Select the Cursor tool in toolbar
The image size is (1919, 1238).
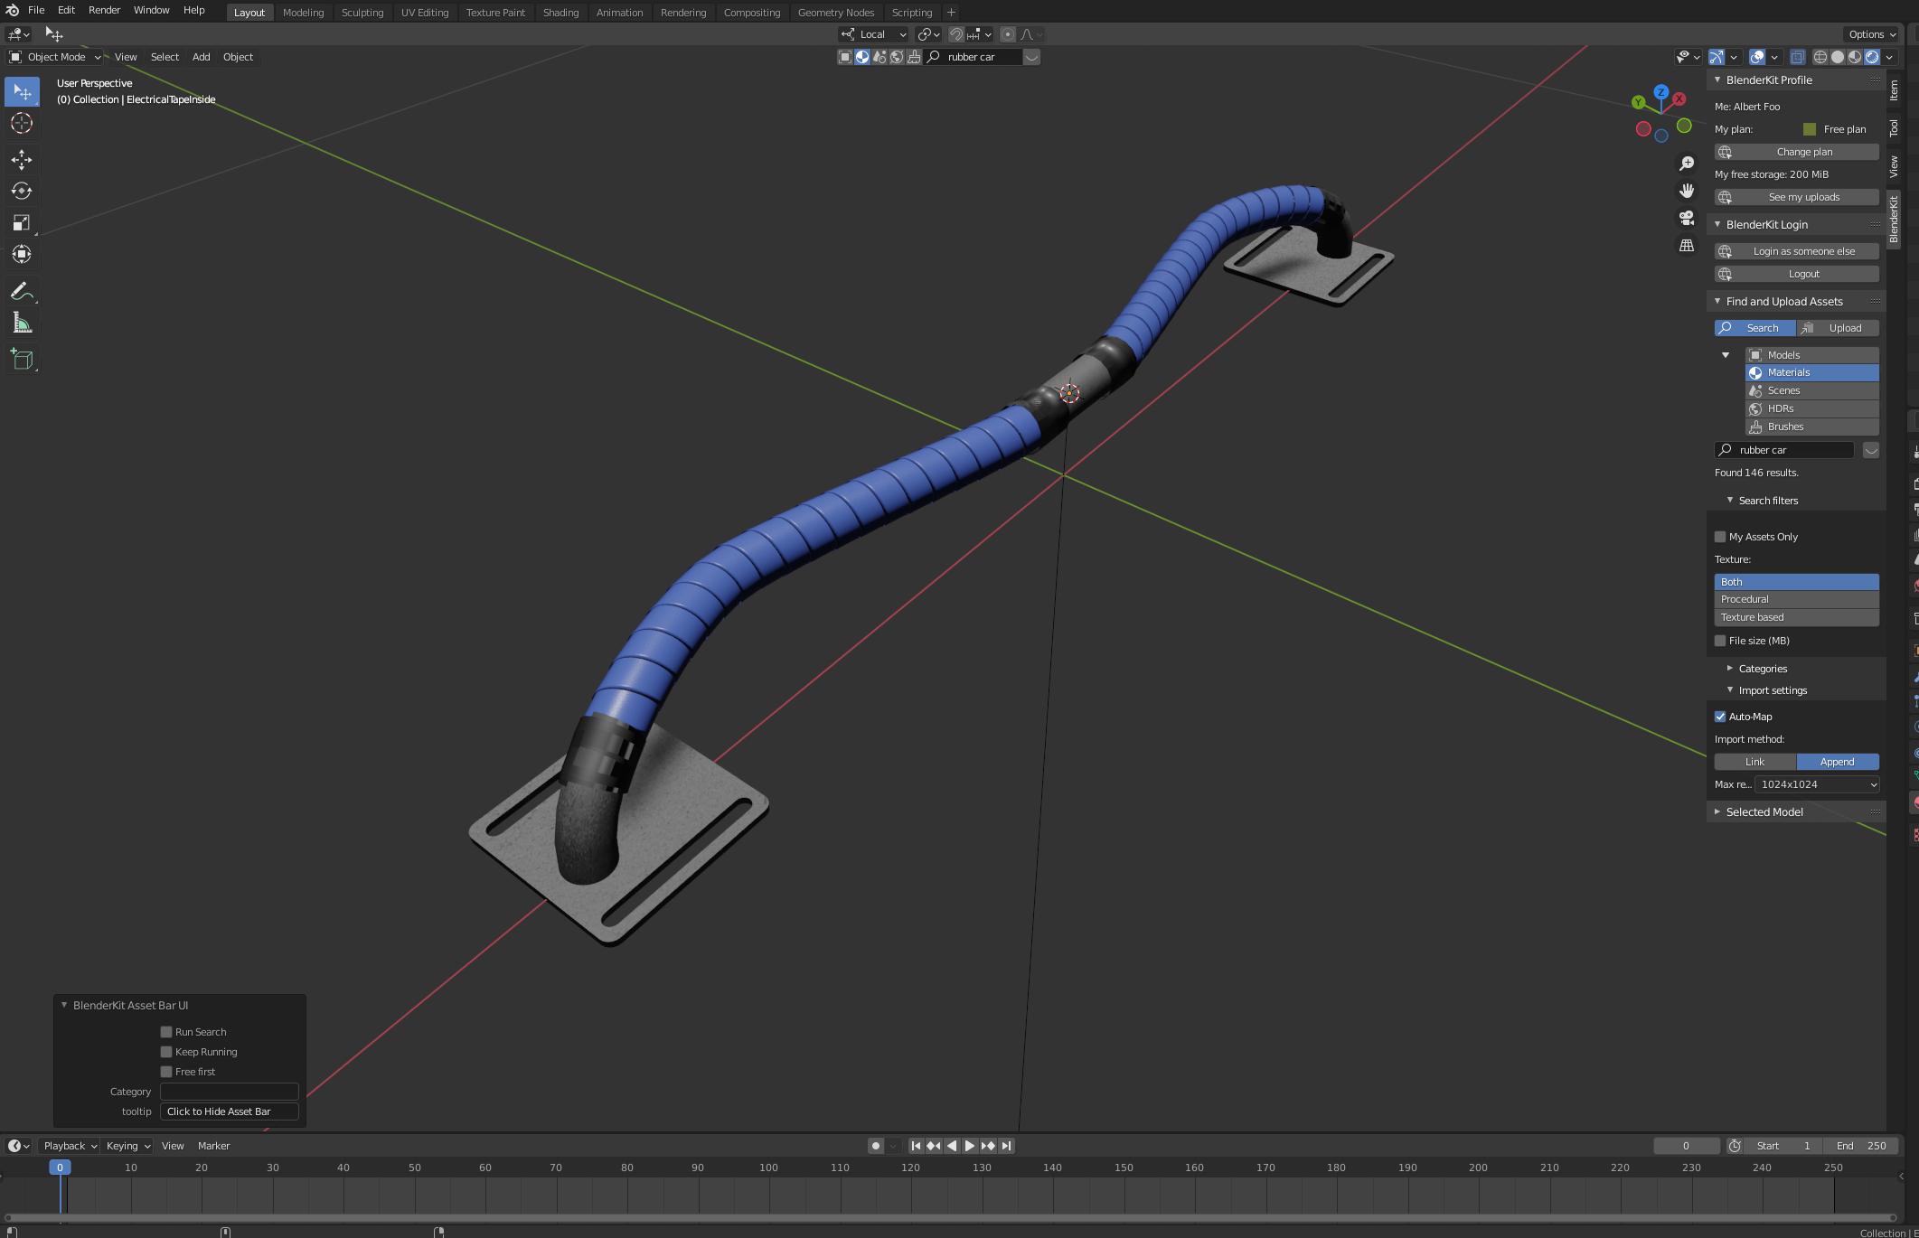point(22,123)
